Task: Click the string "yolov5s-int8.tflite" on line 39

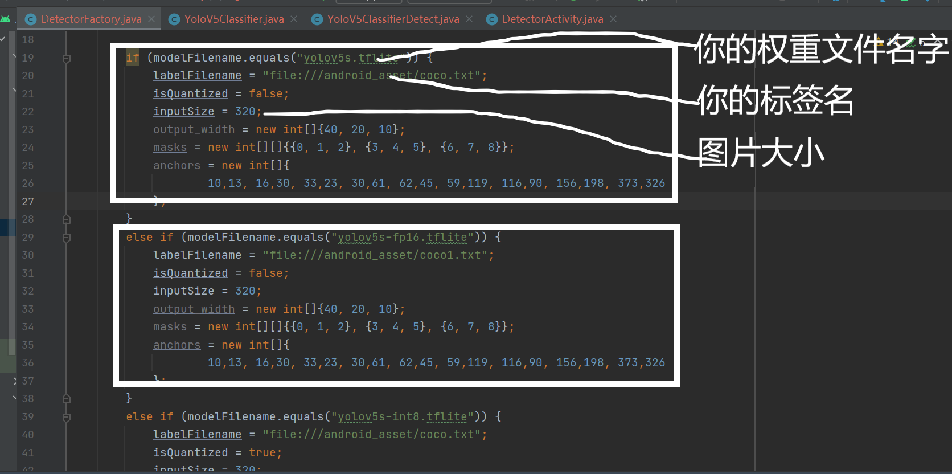Action: pos(402,416)
